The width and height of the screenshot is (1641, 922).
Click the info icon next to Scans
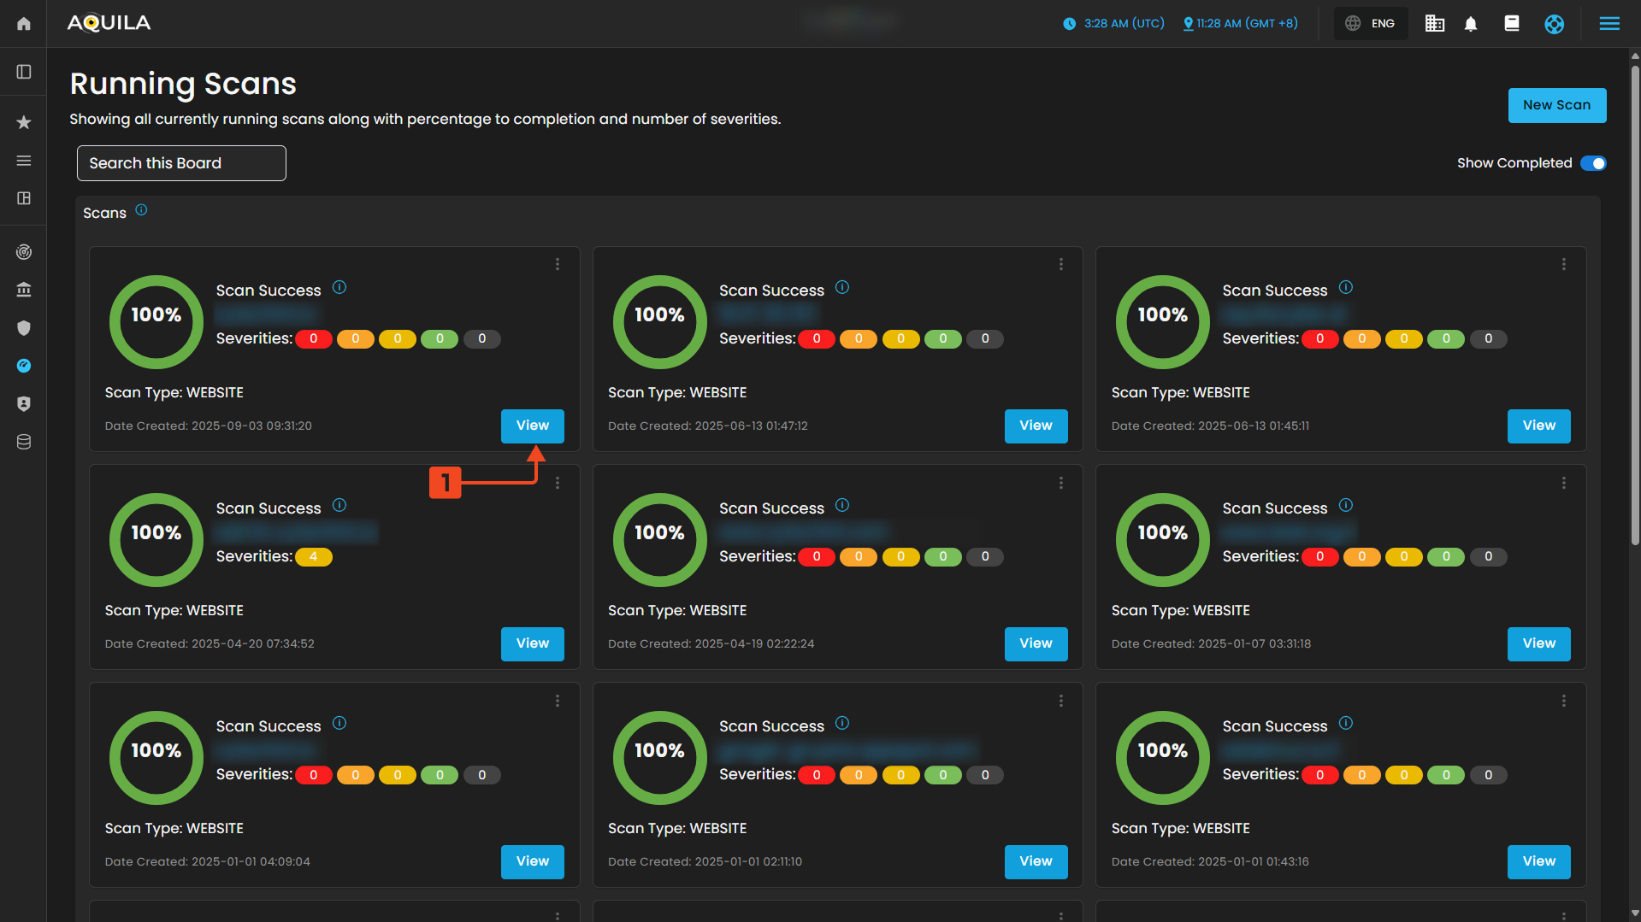(x=141, y=210)
